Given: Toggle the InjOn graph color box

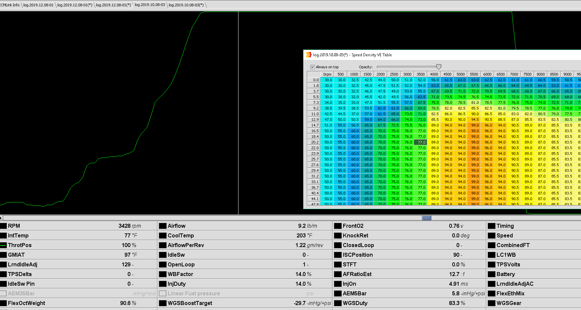Looking at the screenshot, I should [338, 284].
